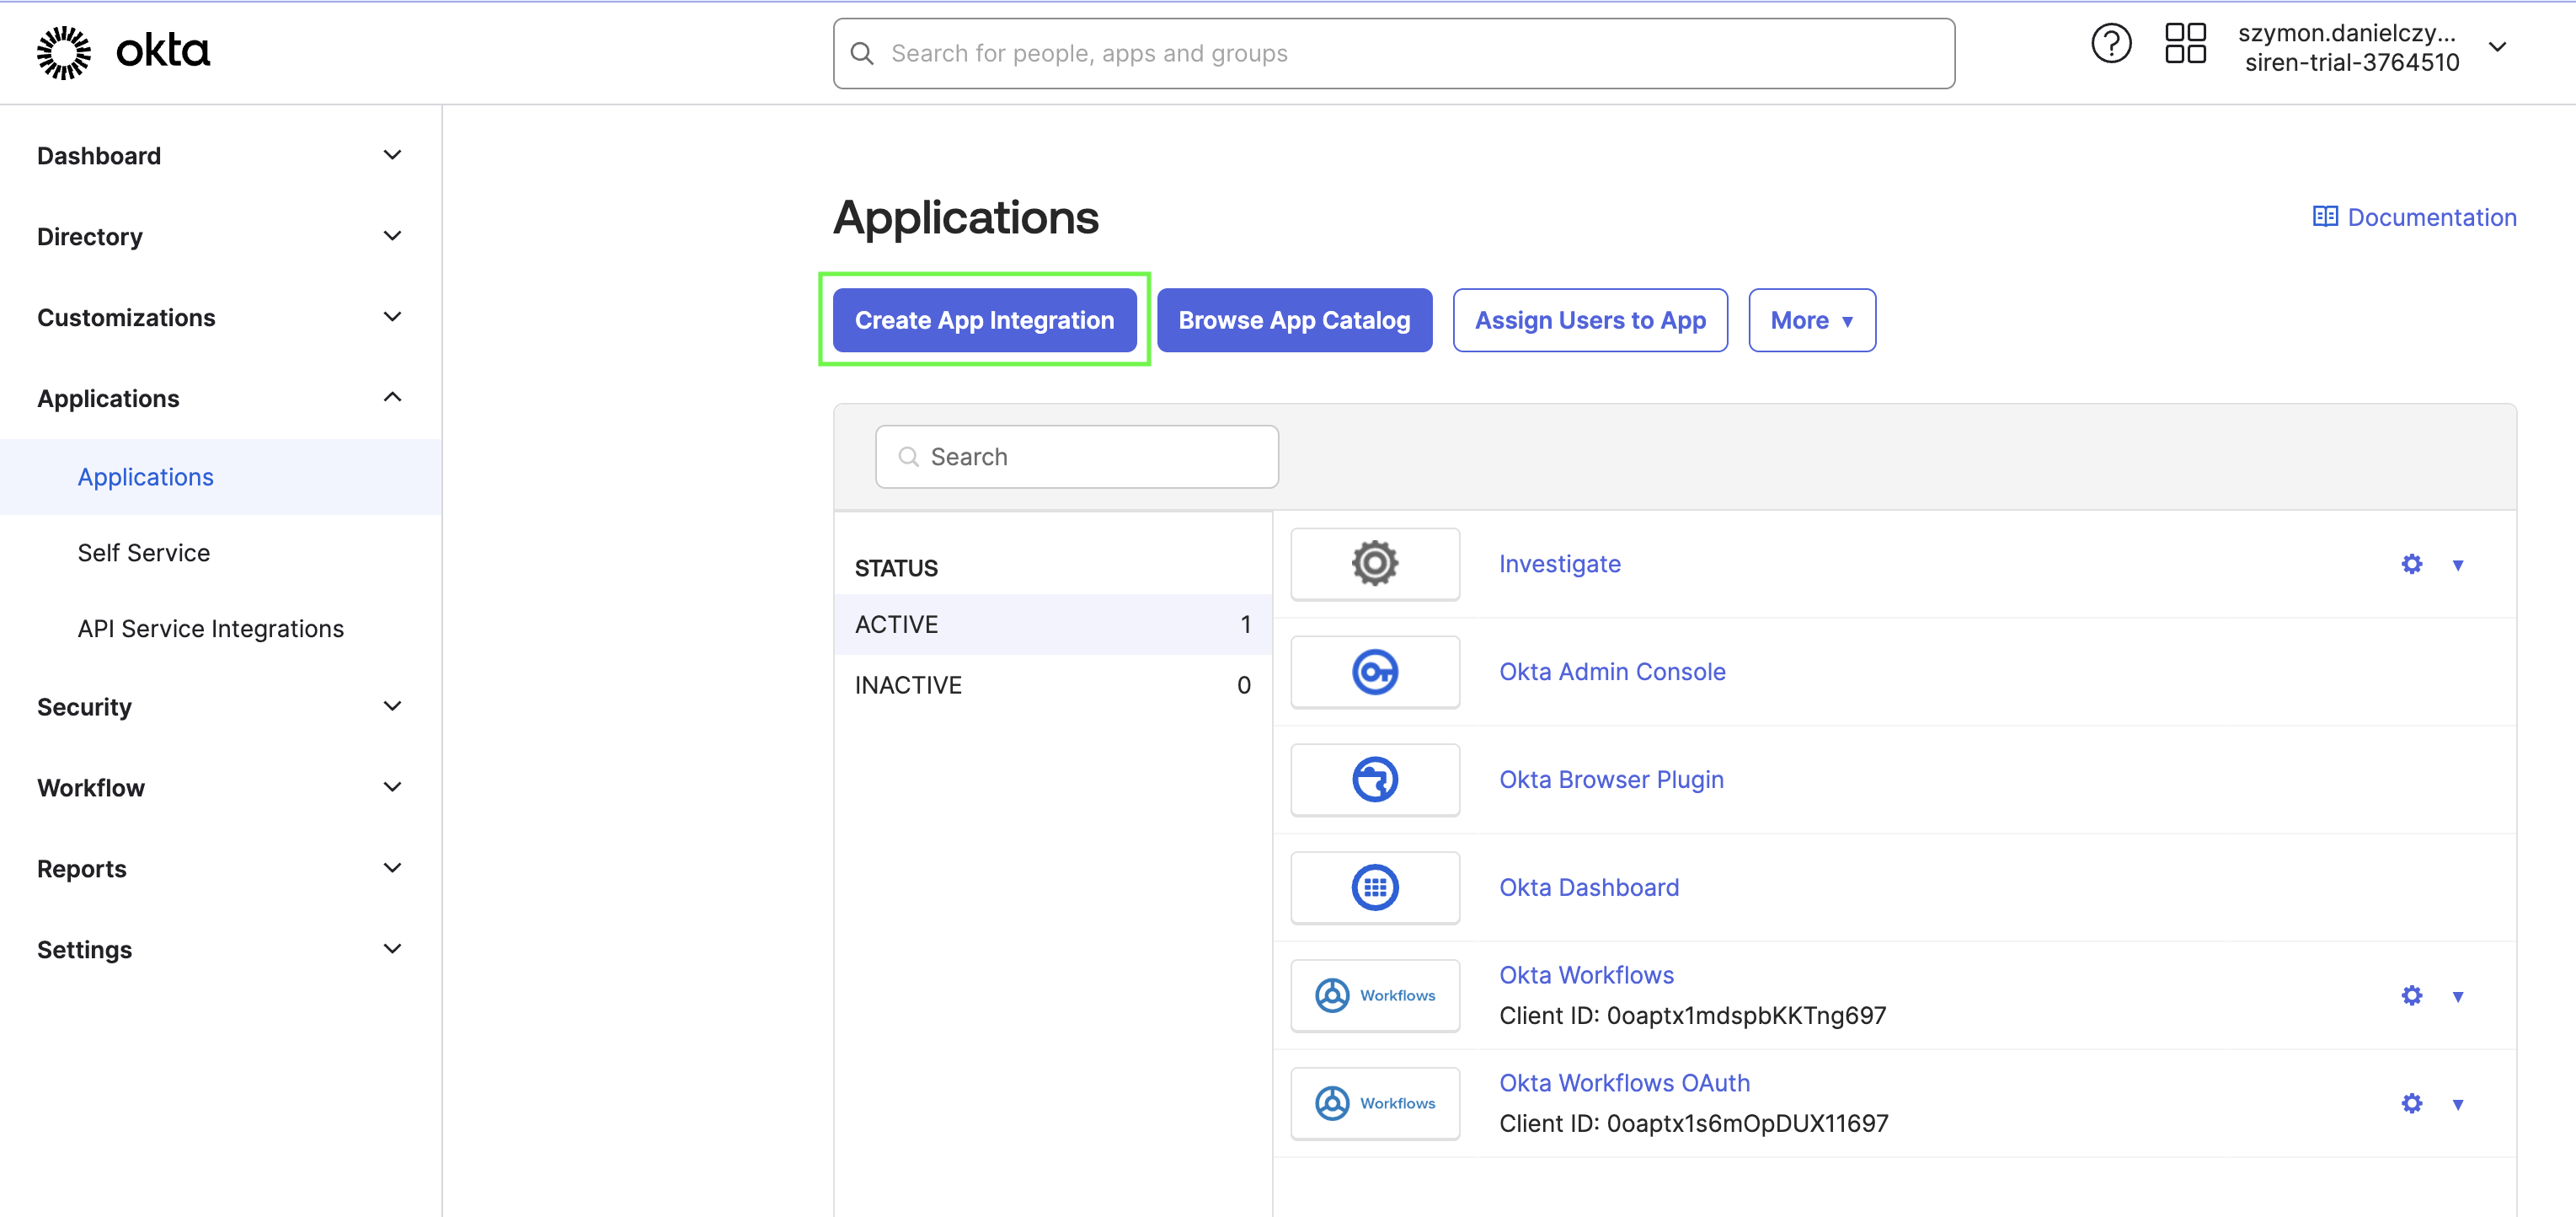Expand the Security section in the sidebar
The height and width of the screenshot is (1217, 2576).
pos(392,705)
